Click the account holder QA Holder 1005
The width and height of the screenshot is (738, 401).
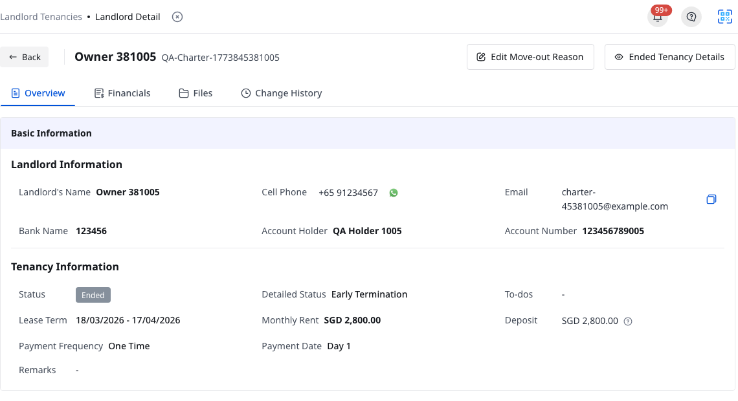point(367,231)
